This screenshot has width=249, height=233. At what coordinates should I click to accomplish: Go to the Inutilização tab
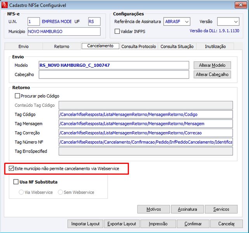(x=215, y=47)
